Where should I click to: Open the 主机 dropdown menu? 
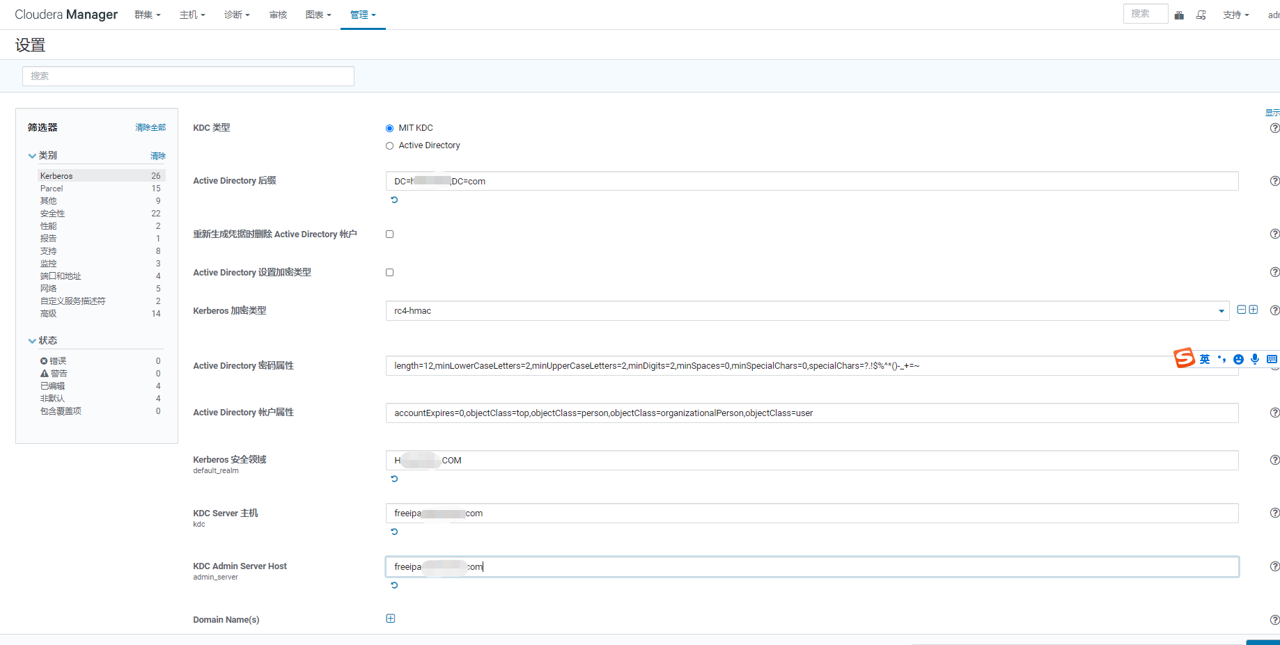pos(192,15)
